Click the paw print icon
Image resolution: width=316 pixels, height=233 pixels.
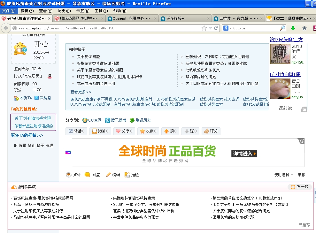click(x=304, y=109)
